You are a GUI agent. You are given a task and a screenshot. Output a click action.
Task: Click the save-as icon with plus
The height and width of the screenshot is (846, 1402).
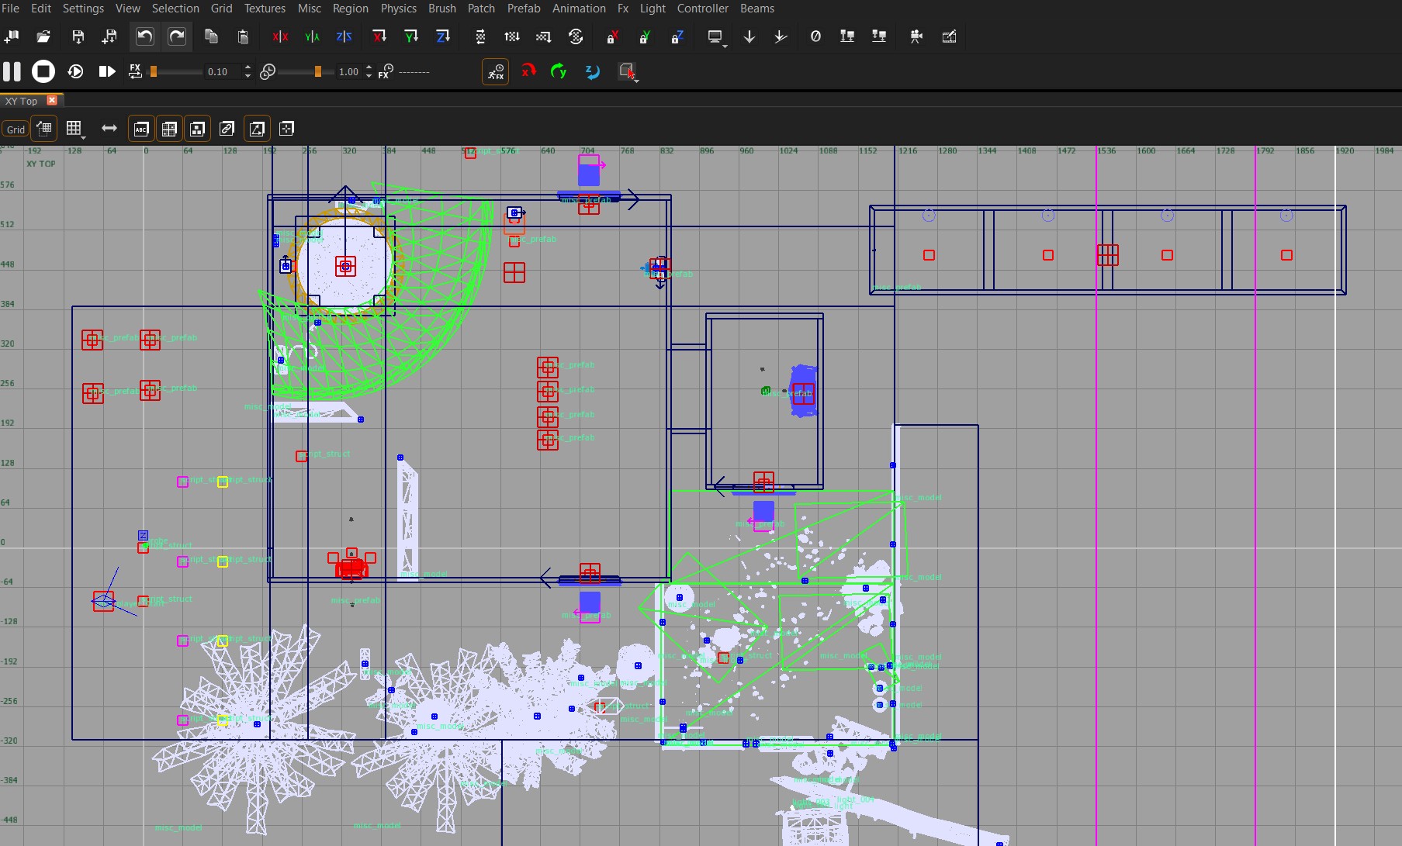click(x=109, y=36)
